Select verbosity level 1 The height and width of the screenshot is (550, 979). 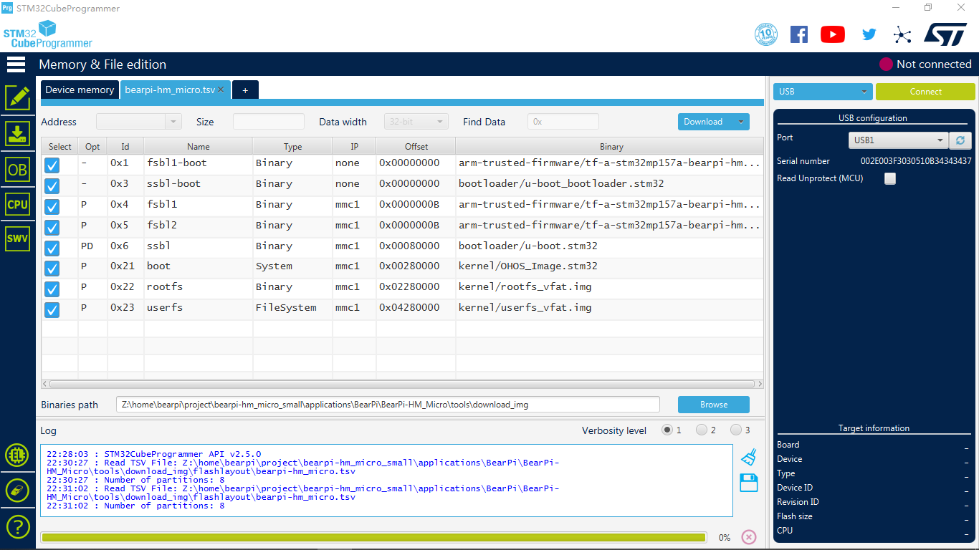[667, 430]
